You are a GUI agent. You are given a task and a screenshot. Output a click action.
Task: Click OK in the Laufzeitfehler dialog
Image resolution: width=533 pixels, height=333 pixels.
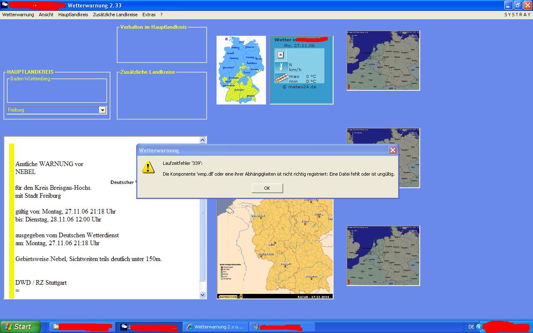(x=267, y=188)
